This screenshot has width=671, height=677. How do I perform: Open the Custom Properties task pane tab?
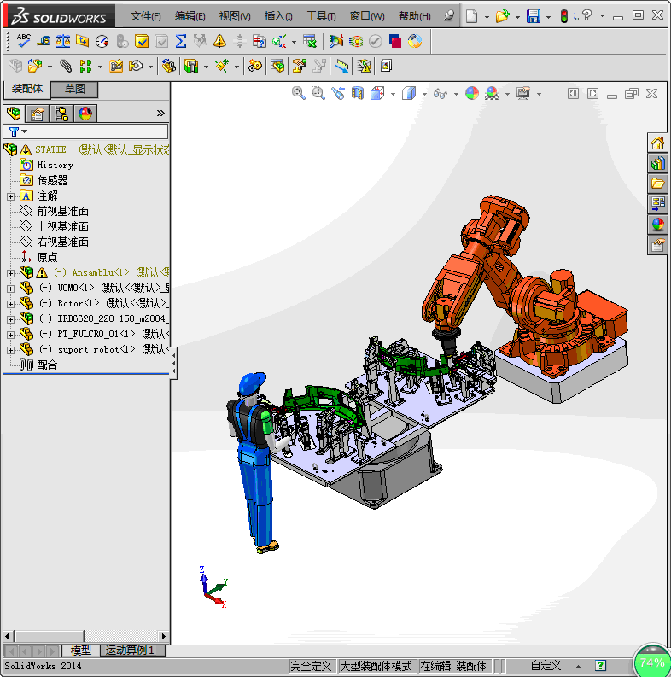(x=657, y=245)
